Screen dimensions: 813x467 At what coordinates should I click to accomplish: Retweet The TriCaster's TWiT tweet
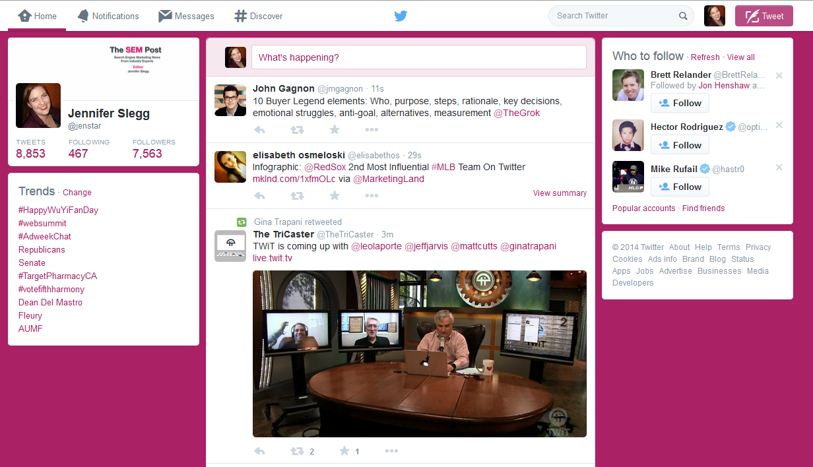click(x=298, y=451)
